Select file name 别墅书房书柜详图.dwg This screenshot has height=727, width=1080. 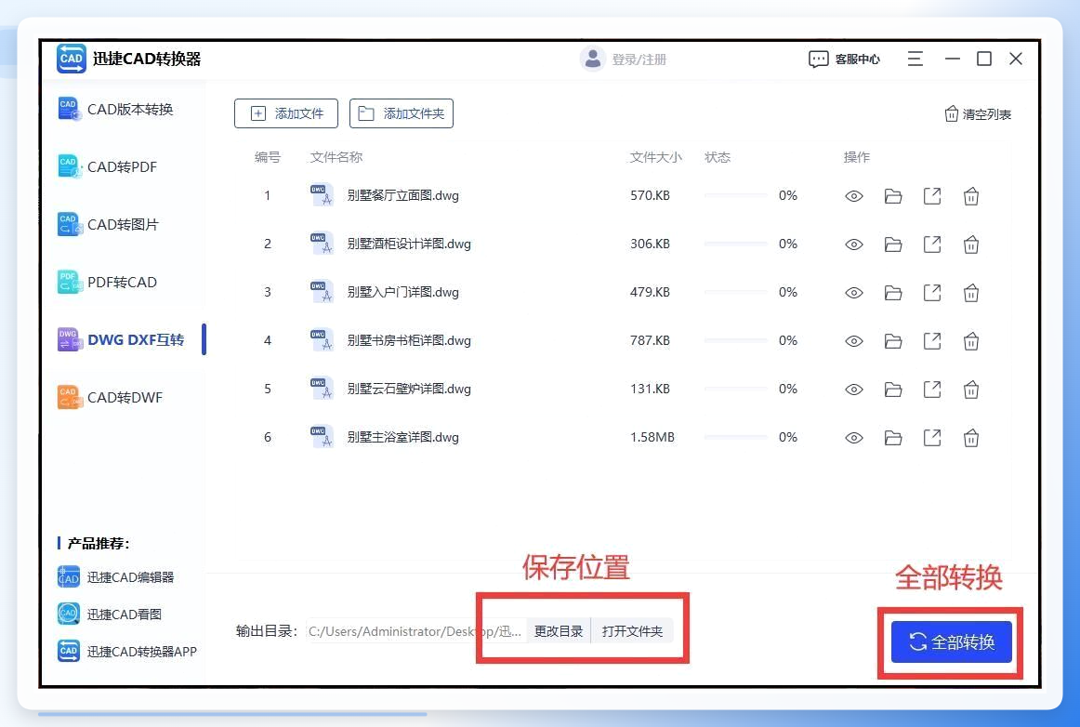pyautogui.click(x=409, y=340)
